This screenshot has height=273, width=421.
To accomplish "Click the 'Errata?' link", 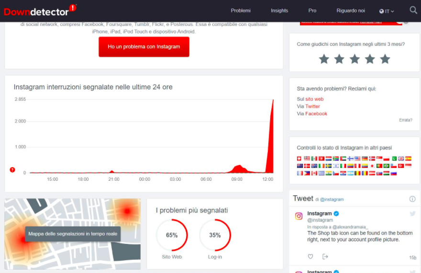I will coord(405,120).
